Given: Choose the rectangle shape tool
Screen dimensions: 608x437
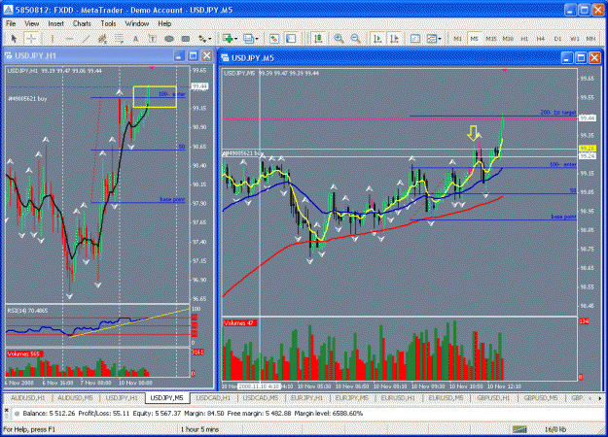Looking at the screenshot, I should [186, 38].
